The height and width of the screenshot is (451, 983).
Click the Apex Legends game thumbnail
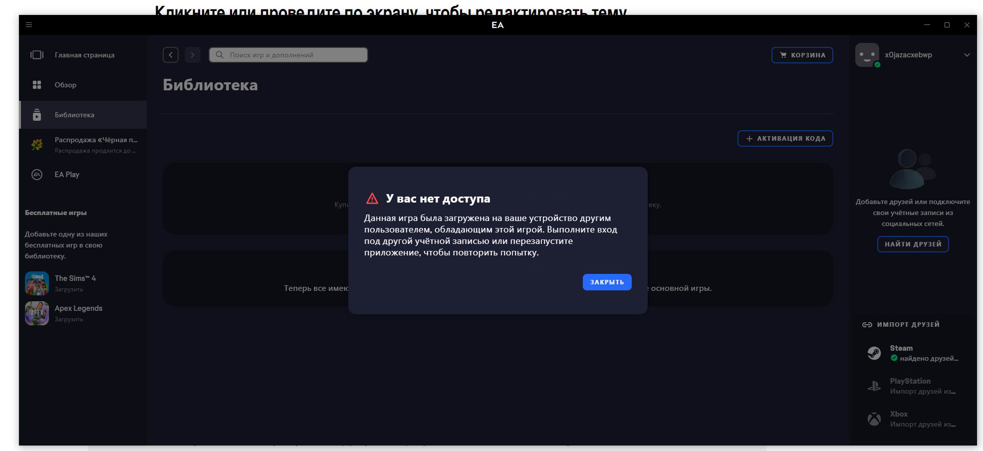37,313
